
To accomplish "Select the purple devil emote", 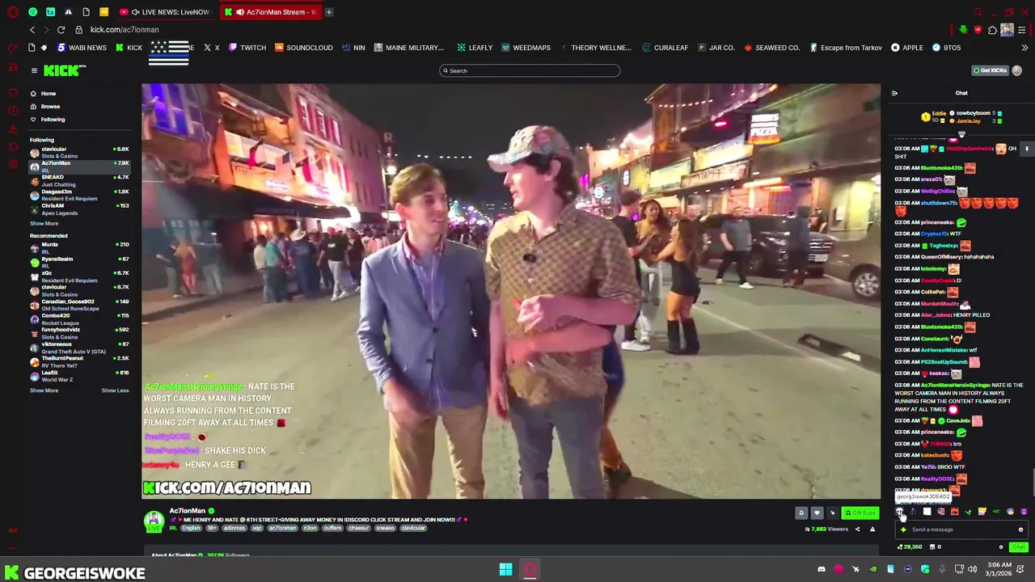I will 1024,512.
